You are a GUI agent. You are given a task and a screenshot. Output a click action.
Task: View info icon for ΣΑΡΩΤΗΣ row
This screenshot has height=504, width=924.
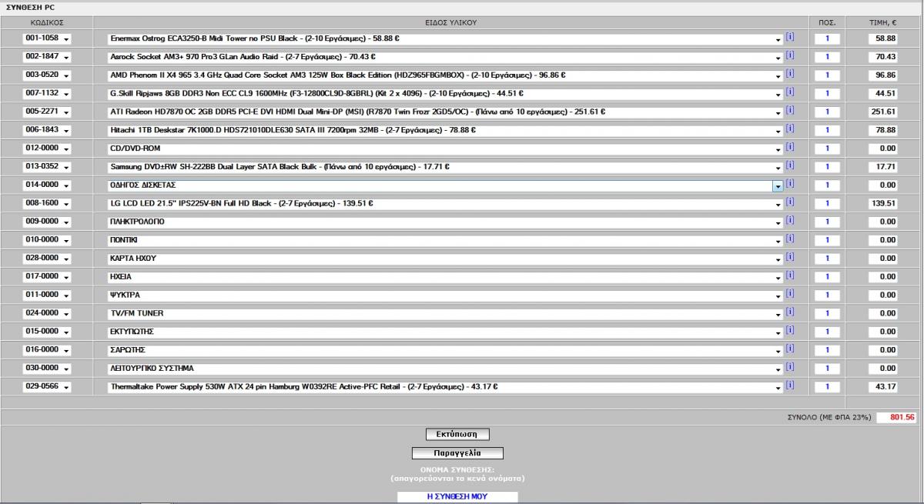click(789, 349)
